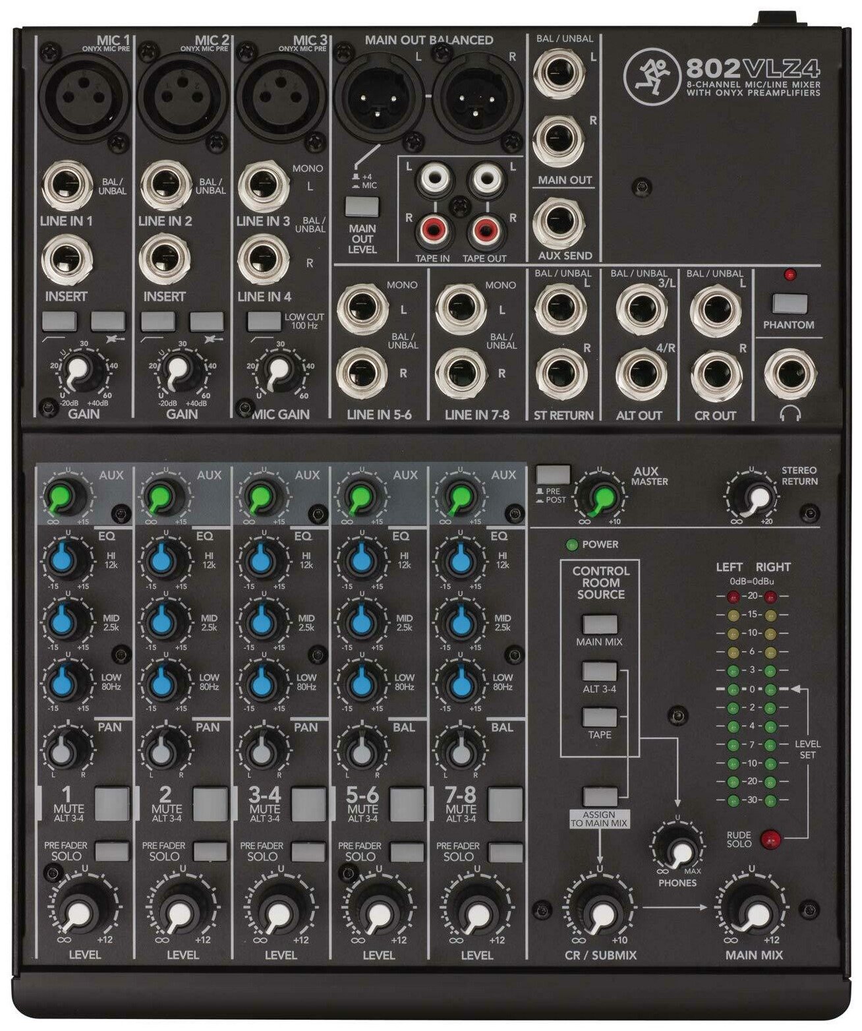
Task: Select TAPE as control room source
Action: point(600,717)
